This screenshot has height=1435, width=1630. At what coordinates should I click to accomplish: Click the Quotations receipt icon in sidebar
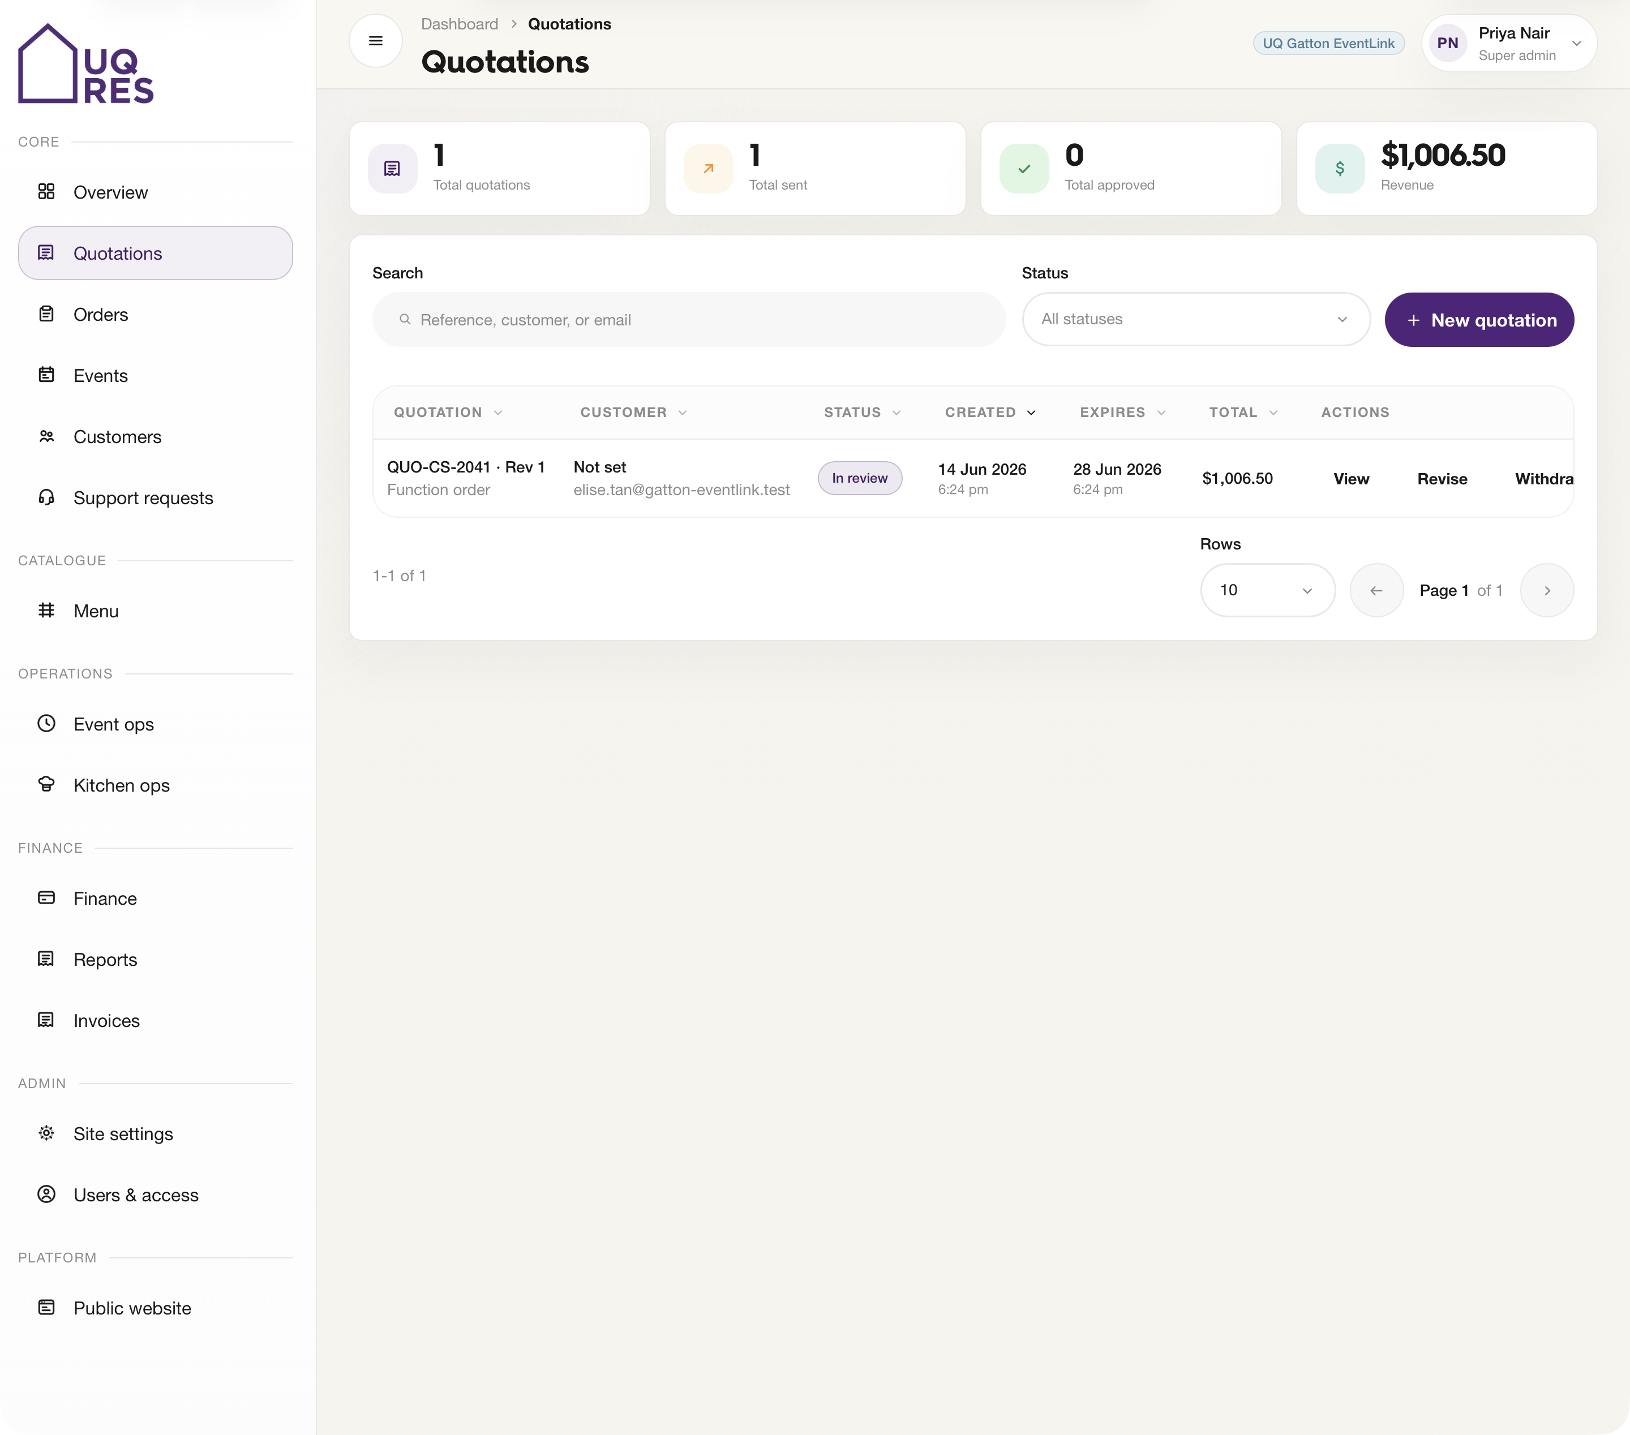click(46, 253)
